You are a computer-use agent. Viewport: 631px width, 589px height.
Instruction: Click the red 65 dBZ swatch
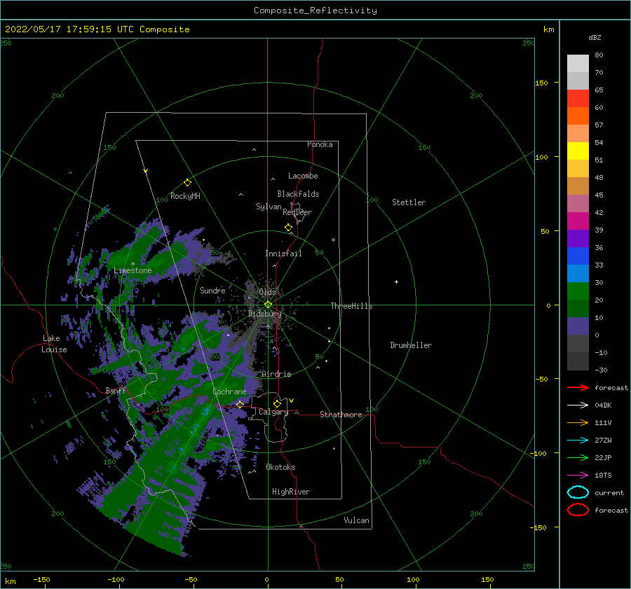[x=578, y=98]
